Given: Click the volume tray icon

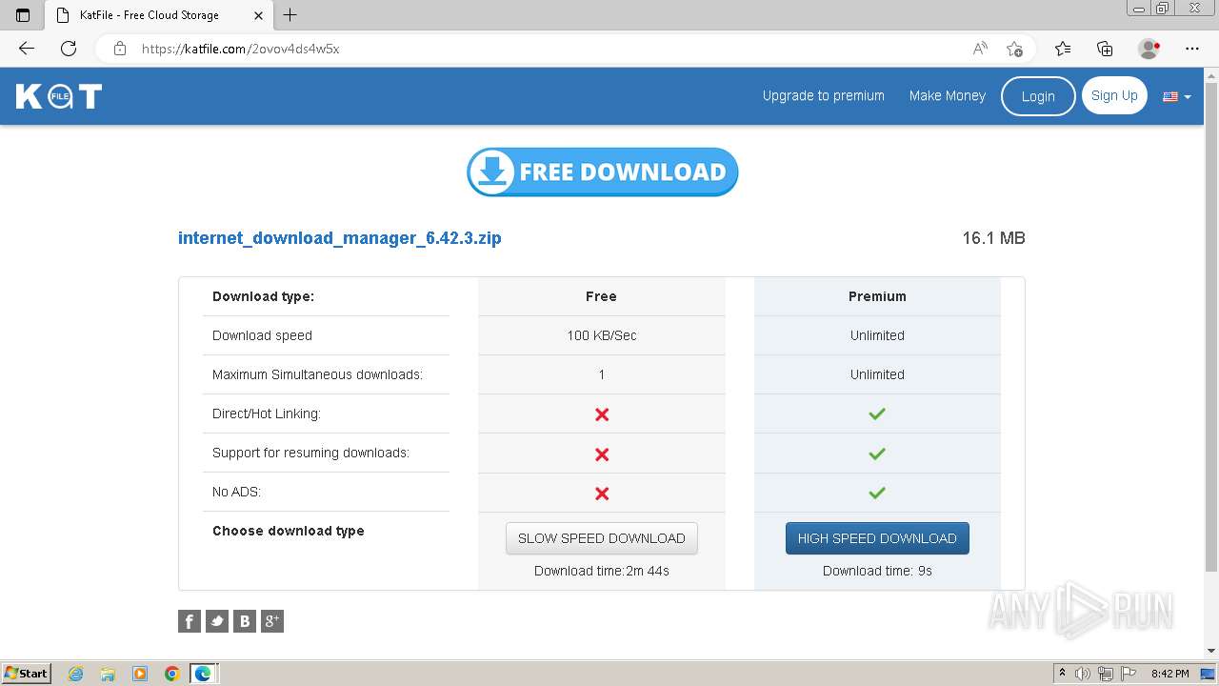Looking at the screenshot, I should coord(1083,674).
